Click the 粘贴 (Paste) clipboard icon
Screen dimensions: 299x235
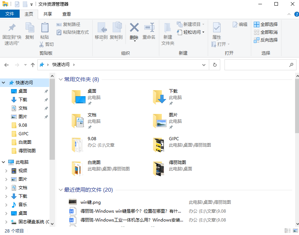(x=45, y=28)
